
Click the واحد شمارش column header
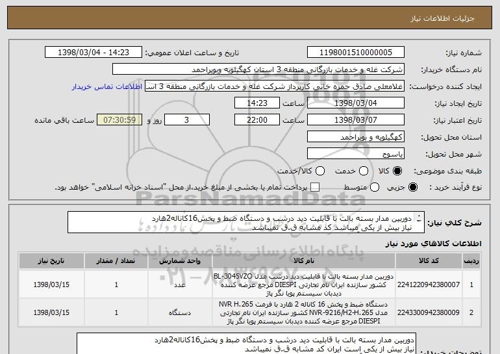pos(180,261)
